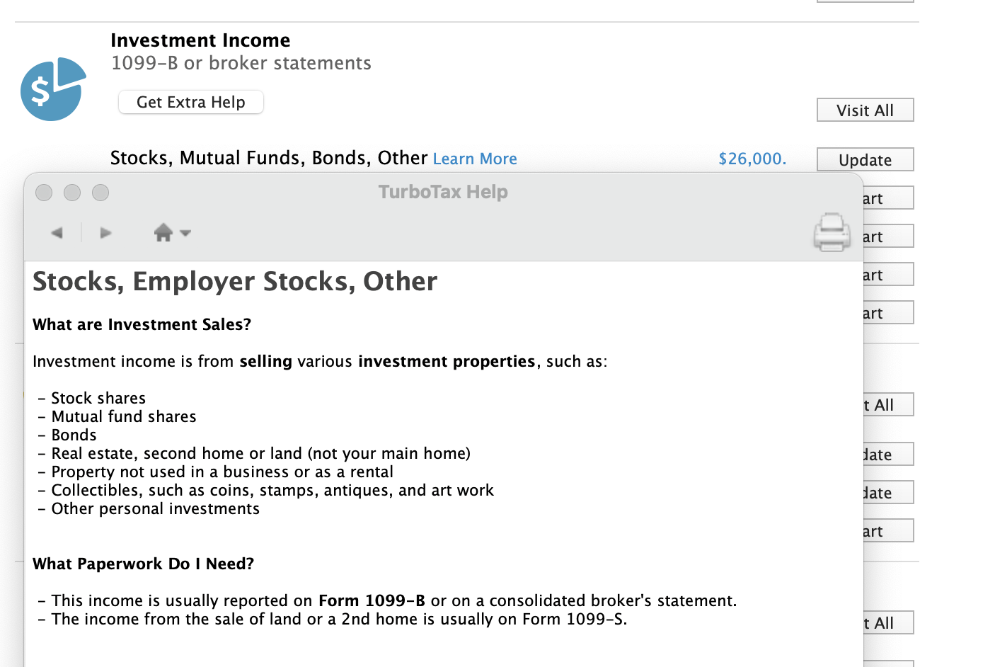Close the TurboTax Help window
This screenshot has height=667, width=995.
[44, 193]
